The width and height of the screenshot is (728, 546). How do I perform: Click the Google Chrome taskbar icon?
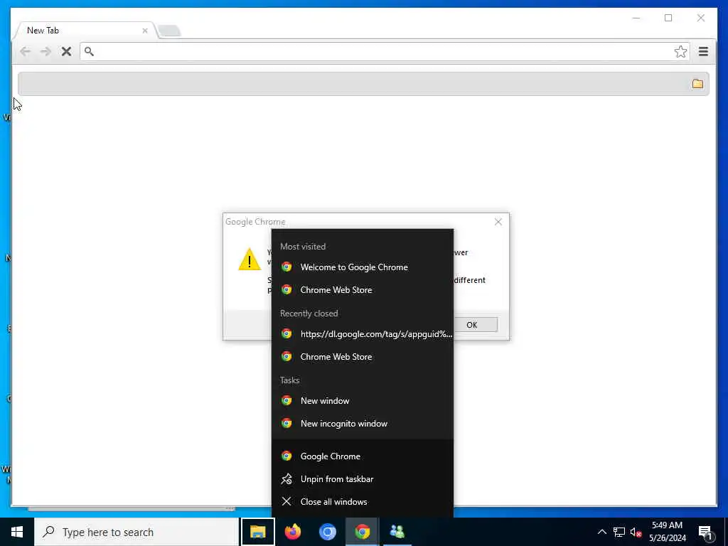(362, 532)
